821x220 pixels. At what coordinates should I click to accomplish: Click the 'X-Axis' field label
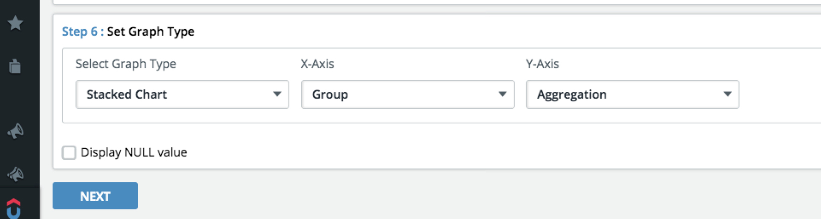[317, 64]
